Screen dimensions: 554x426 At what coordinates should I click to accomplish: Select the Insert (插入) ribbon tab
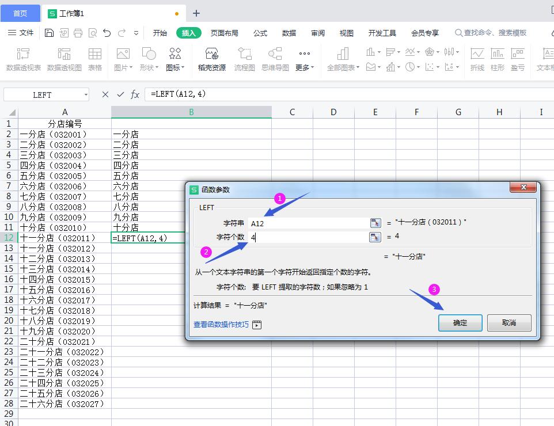(189, 33)
